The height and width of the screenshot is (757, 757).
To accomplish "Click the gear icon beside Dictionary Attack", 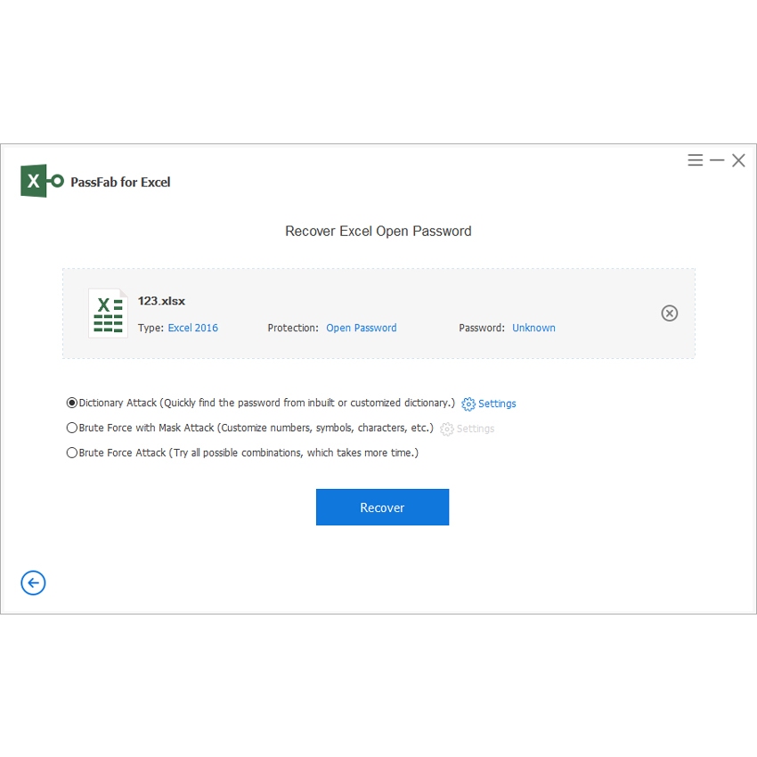I will 468,404.
